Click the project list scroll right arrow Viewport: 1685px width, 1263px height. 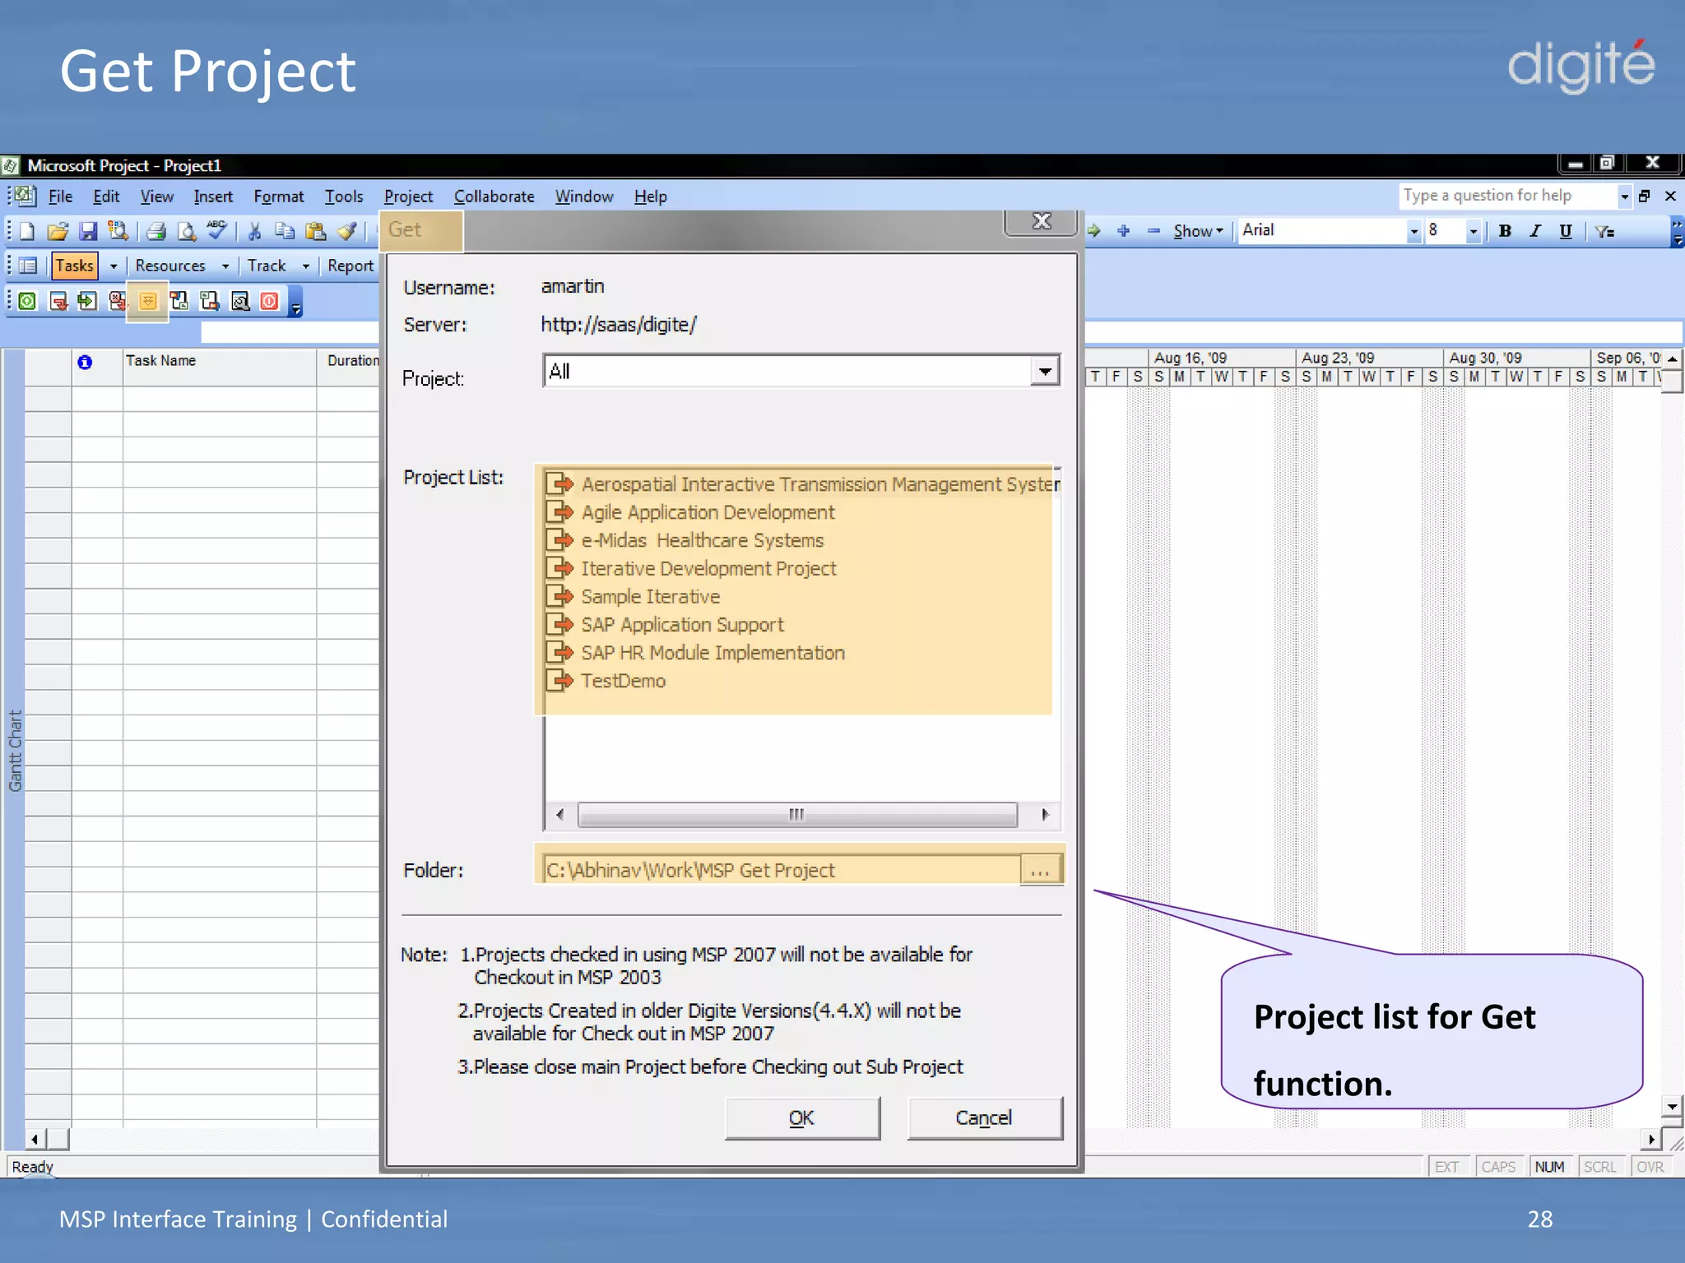[x=1045, y=814]
